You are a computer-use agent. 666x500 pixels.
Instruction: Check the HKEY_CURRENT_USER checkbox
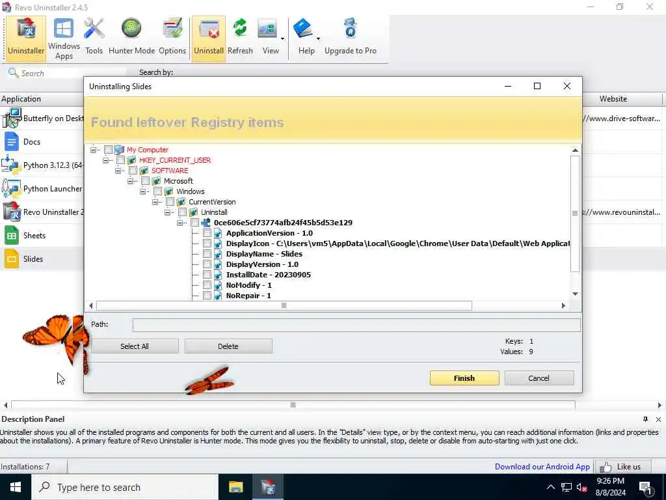pos(120,160)
